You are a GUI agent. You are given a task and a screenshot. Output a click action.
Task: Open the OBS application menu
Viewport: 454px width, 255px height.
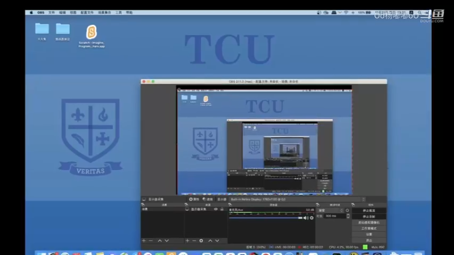point(41,12)
